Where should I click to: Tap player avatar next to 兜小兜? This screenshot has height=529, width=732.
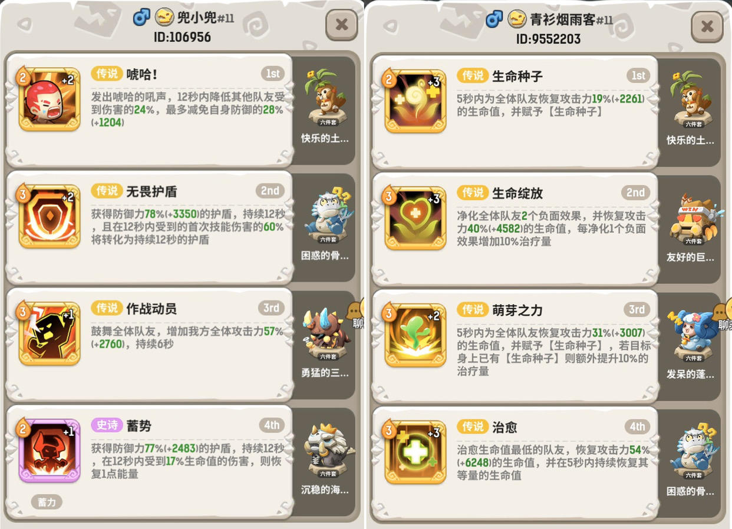coord(164,18)
